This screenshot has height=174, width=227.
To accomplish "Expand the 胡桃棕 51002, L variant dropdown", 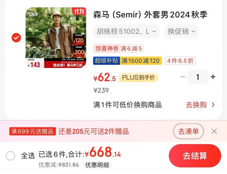I will tap(126, 31).
